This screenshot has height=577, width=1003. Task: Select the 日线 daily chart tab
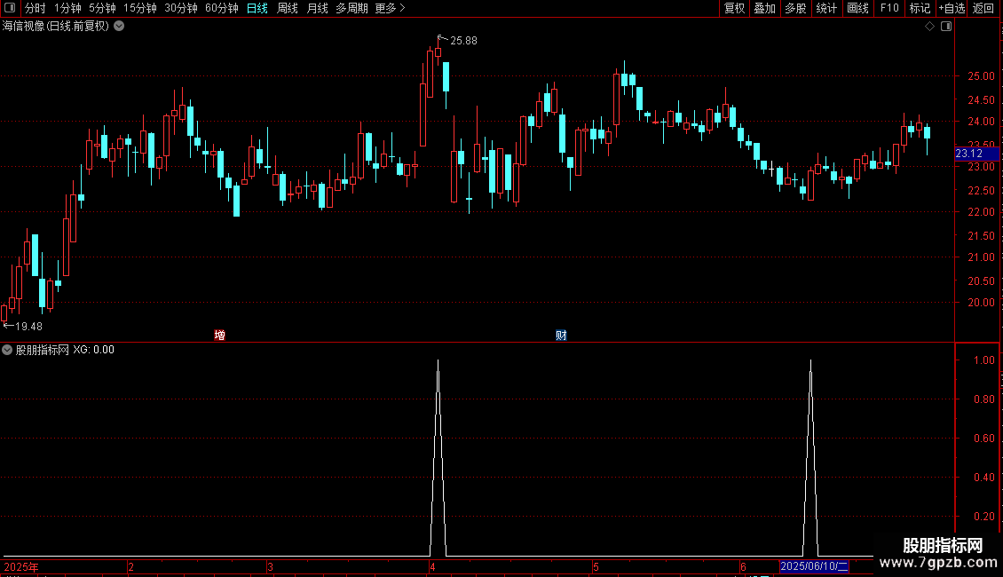(257, 8)
